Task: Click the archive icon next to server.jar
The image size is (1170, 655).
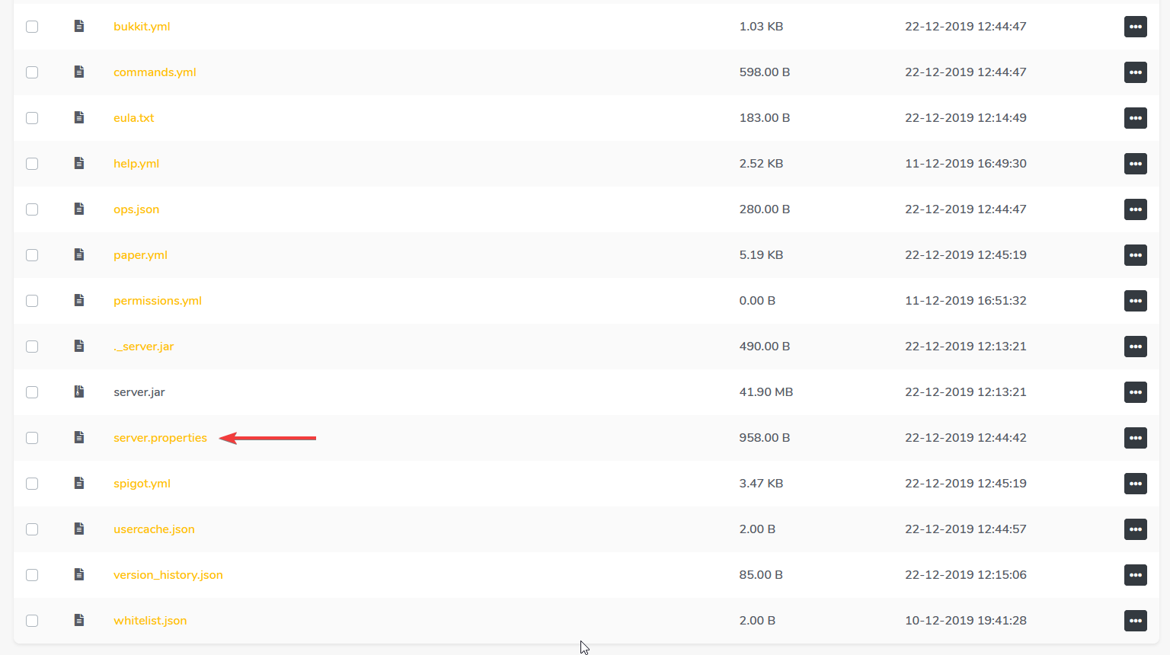Action: tap(78, 392)
